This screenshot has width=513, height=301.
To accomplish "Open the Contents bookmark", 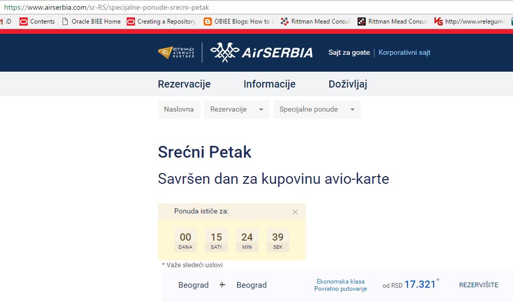I will click(x=37, y=21).
